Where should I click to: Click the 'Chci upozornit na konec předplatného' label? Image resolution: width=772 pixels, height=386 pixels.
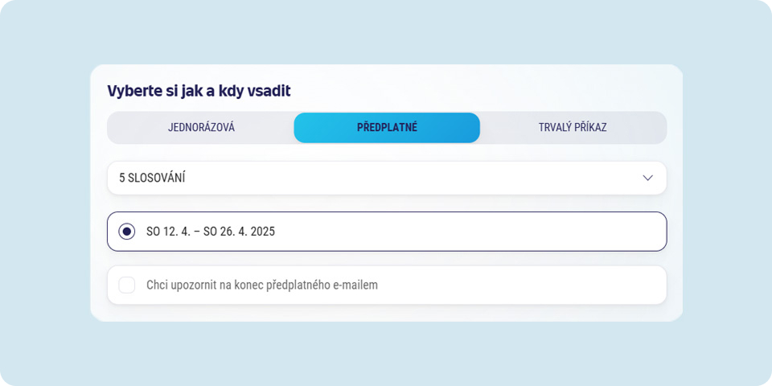coord(262,285)
